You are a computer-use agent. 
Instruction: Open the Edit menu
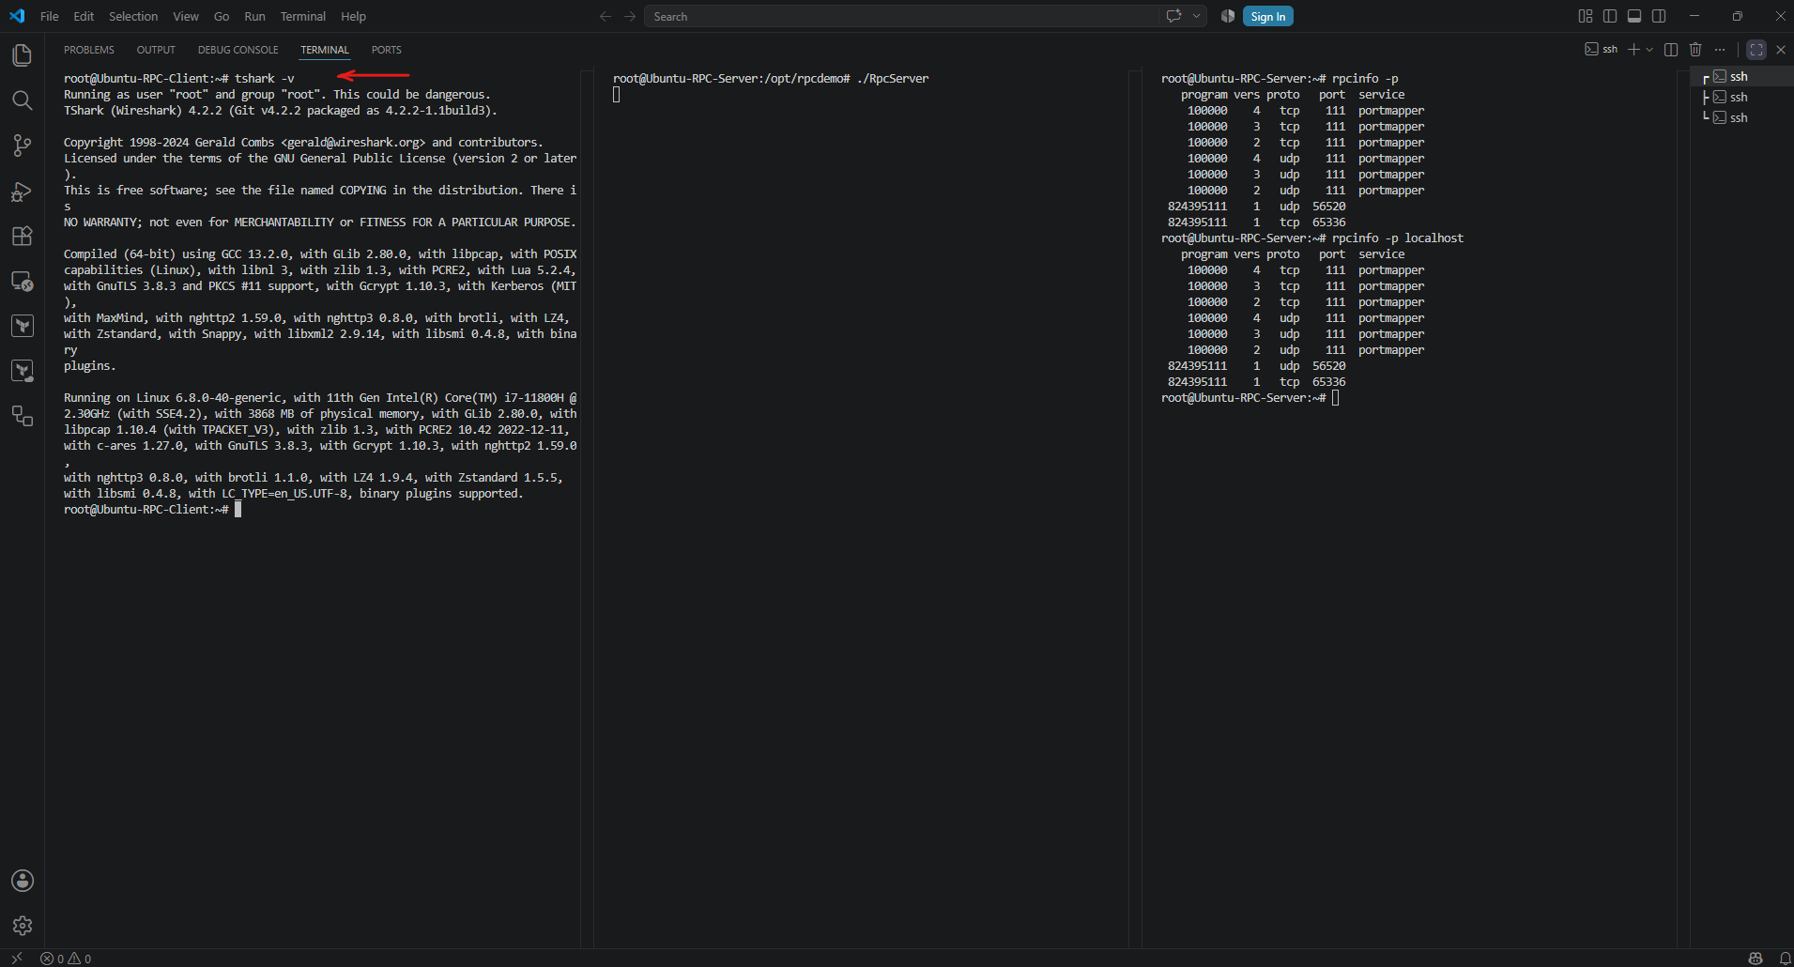pyautogui.click(x=84, y=16)
